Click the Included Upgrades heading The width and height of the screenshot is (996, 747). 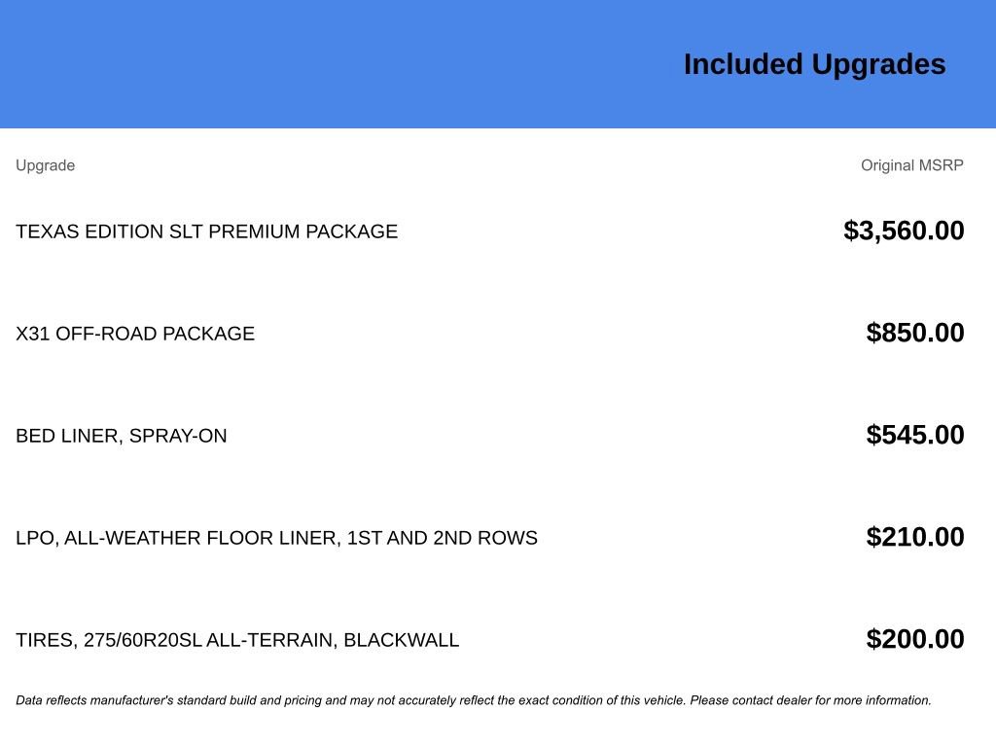814,64
